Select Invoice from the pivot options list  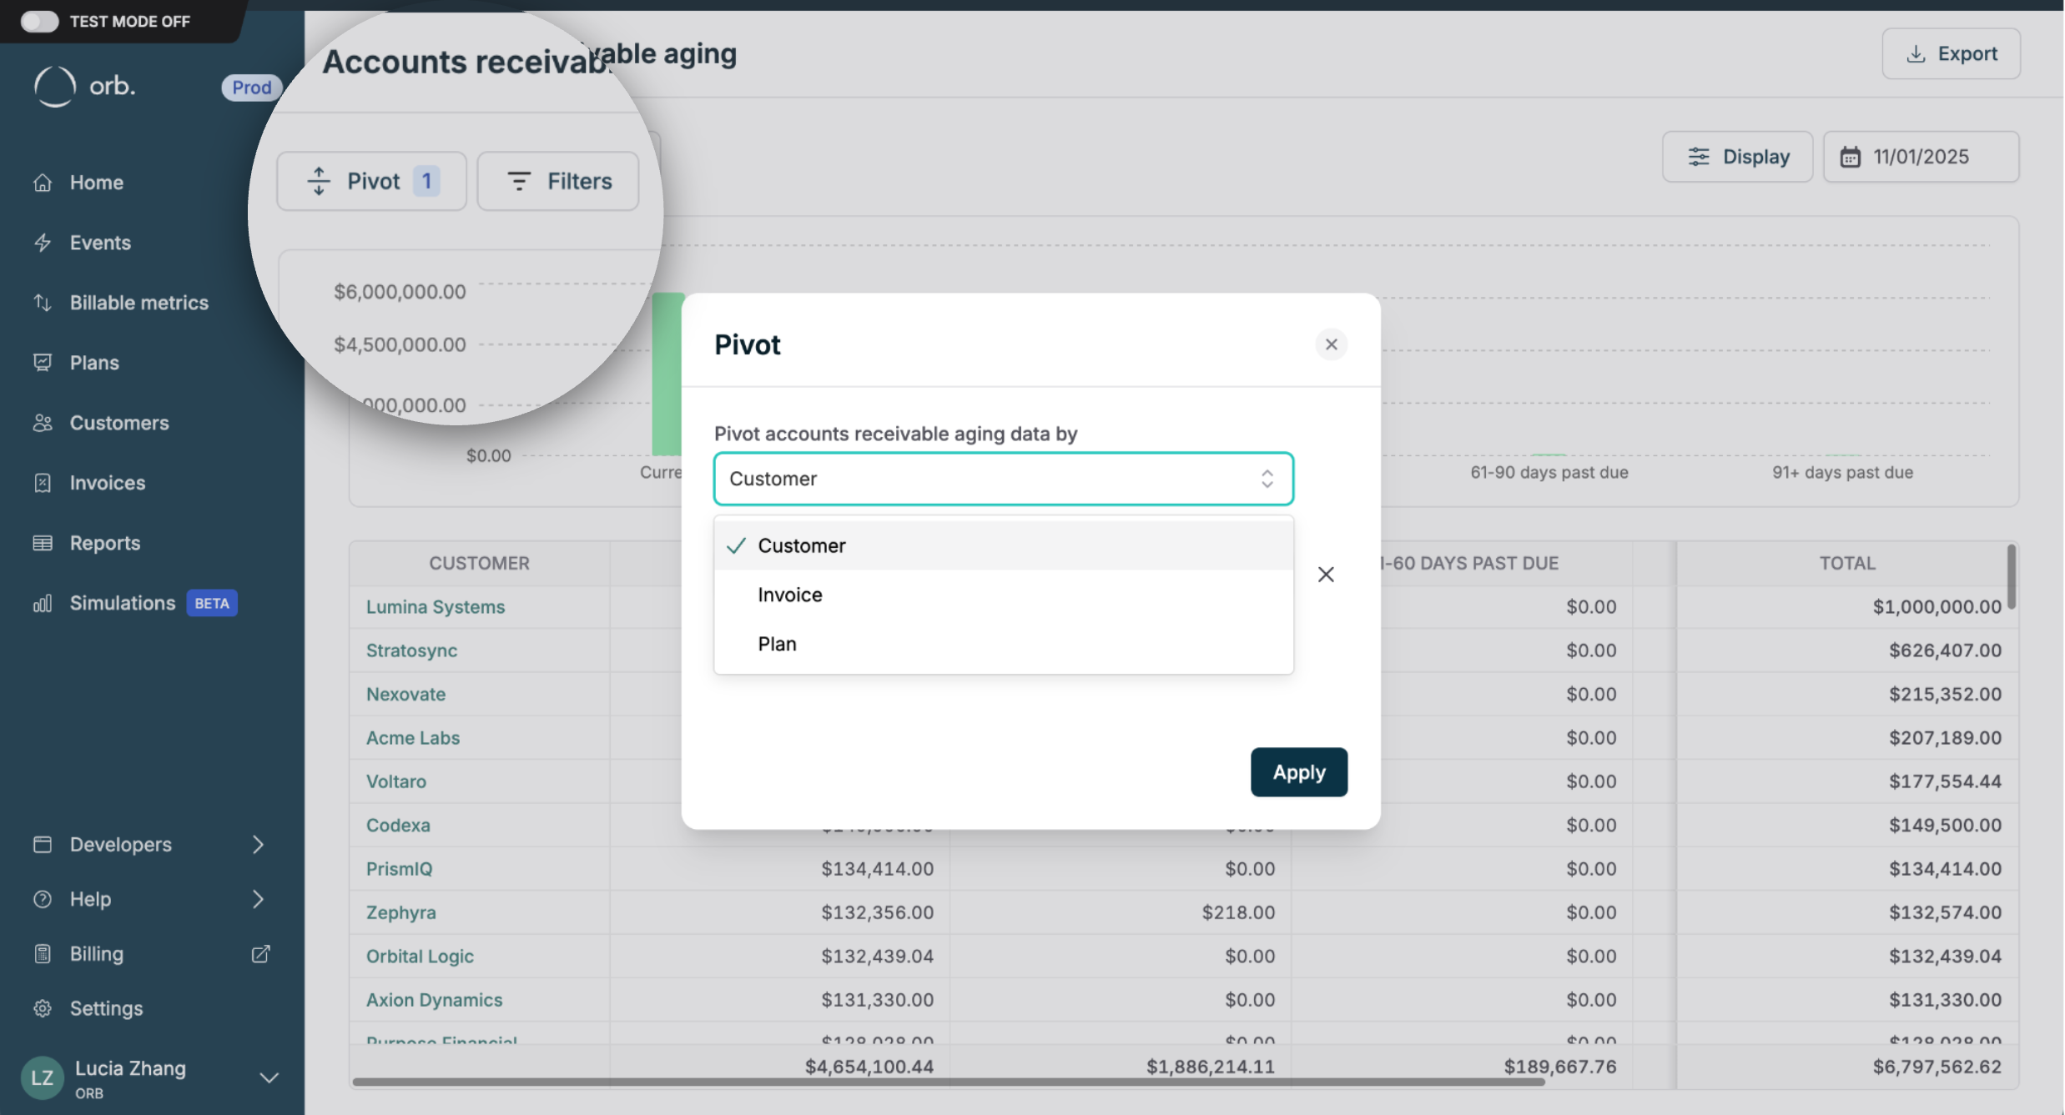[789, 594]
